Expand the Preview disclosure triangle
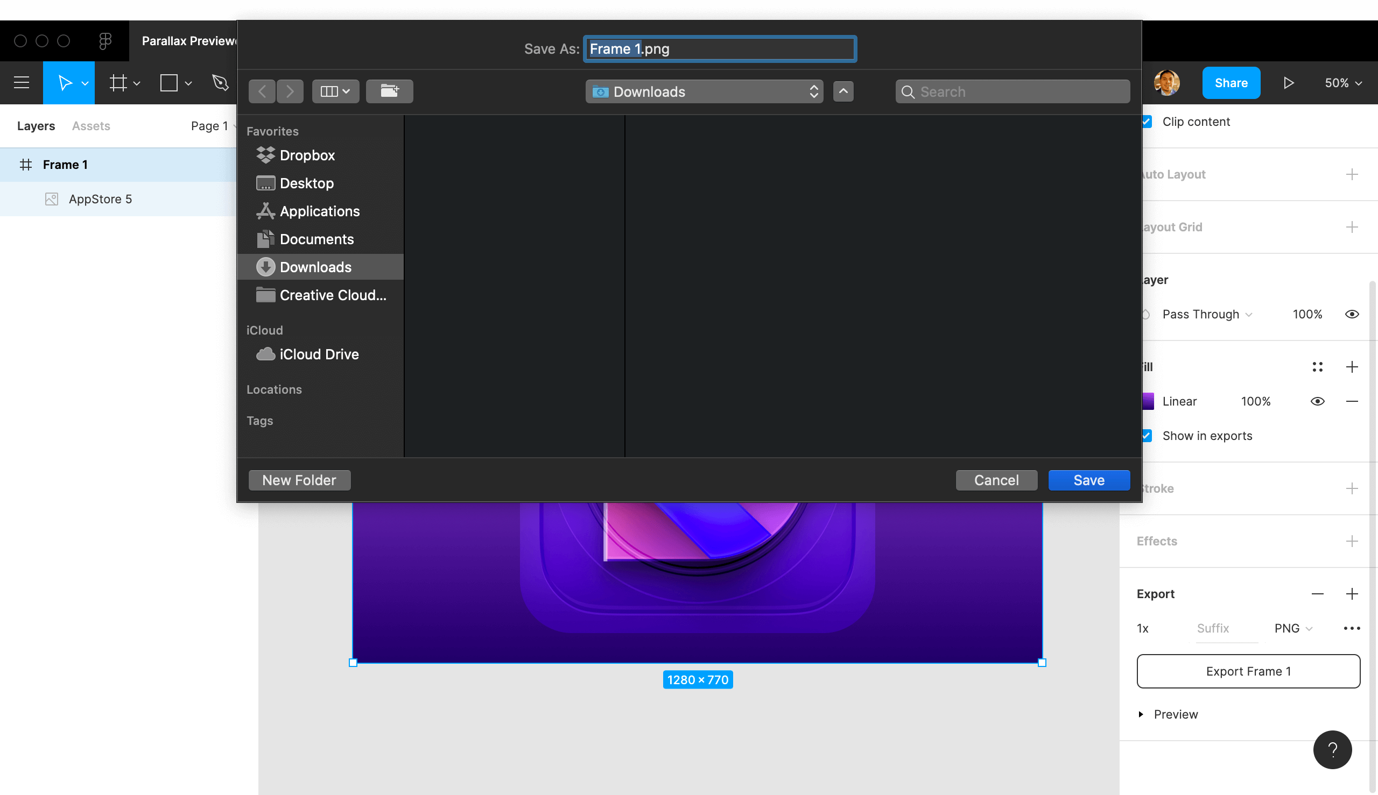This screenshot has width=1378, height=795. [1140, 714]
